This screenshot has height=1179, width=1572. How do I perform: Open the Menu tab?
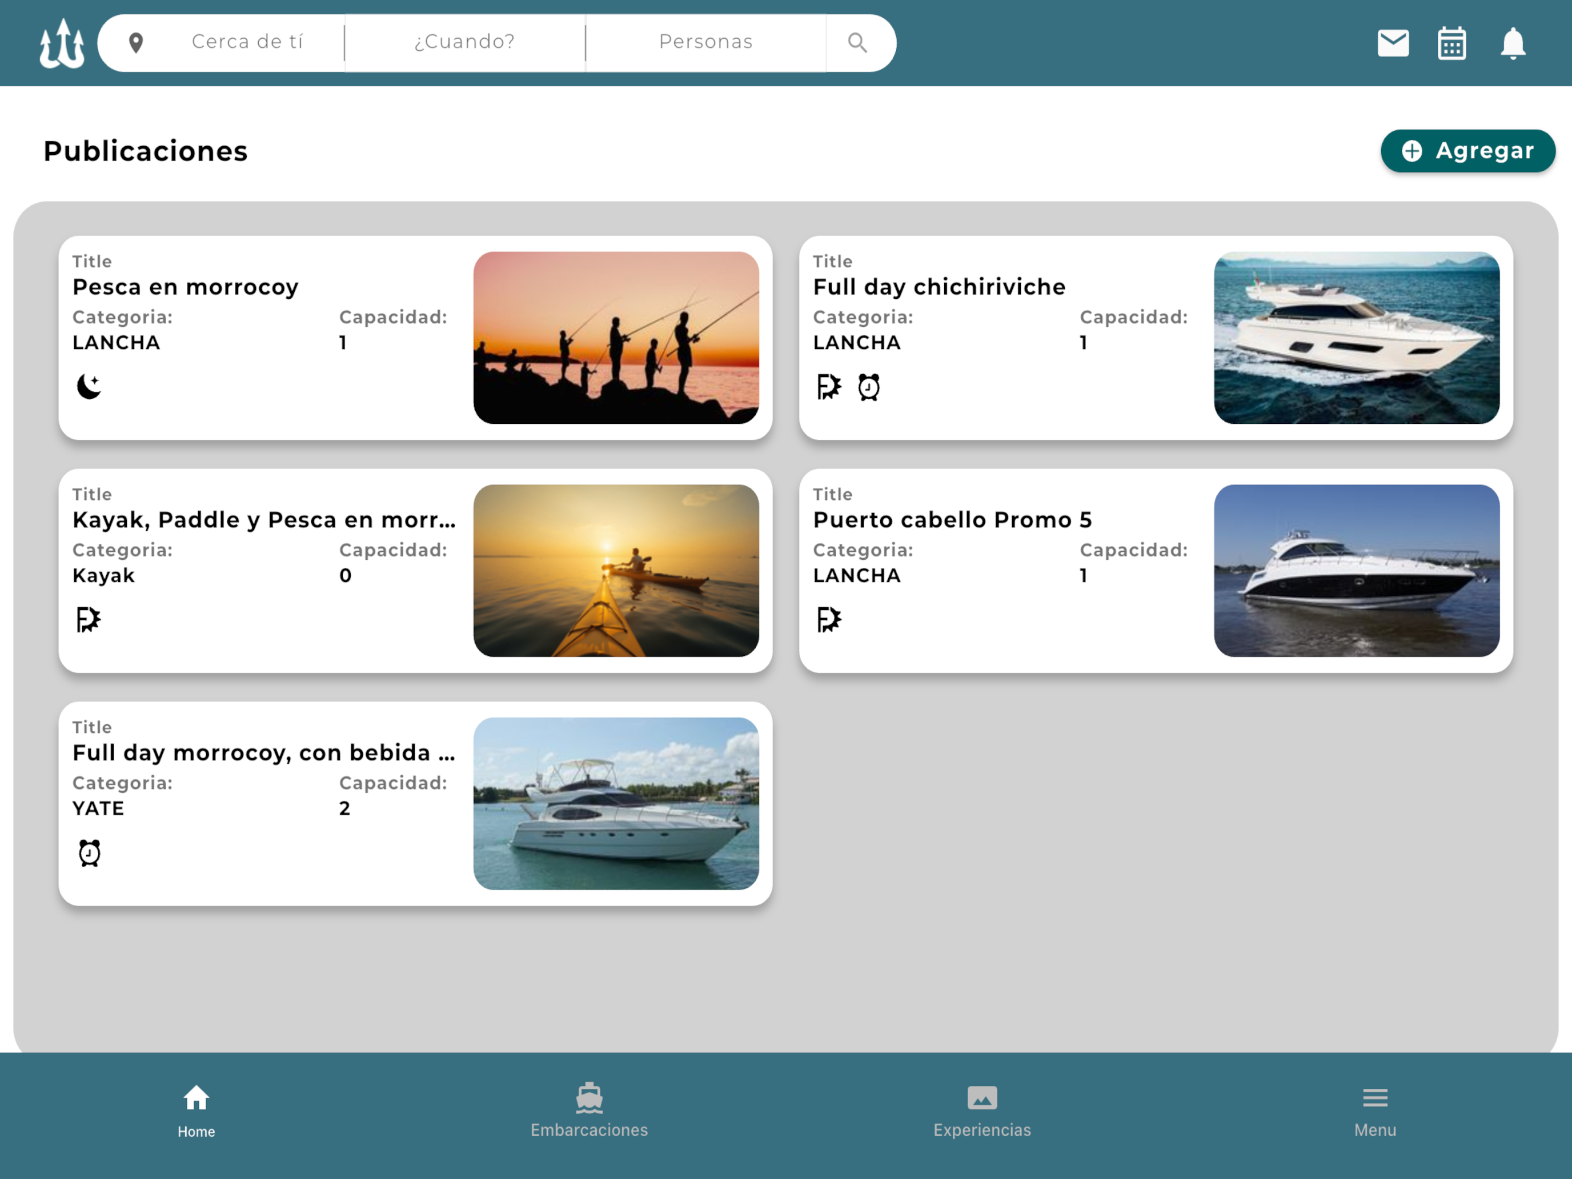(1375, 1112)
